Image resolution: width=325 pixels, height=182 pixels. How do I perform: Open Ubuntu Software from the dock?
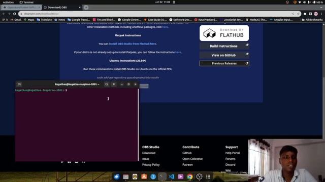coord(144,176)
